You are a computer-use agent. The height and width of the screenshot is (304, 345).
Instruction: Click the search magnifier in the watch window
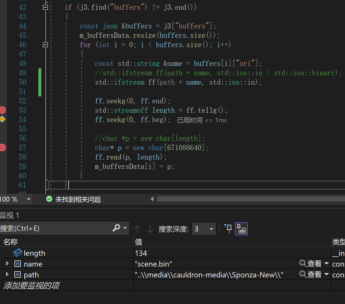coord(117,228)
